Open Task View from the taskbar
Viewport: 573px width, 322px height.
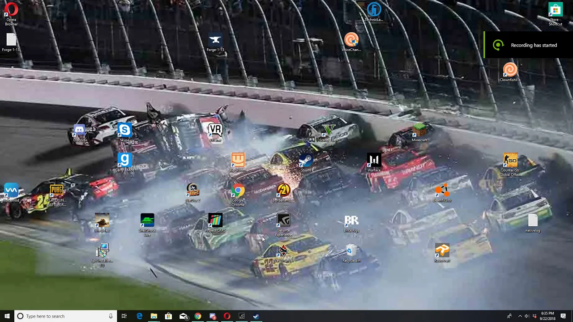point(124,316)
